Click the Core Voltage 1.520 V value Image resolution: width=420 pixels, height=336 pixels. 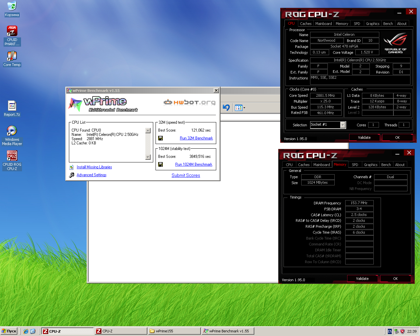click(367, 52)
